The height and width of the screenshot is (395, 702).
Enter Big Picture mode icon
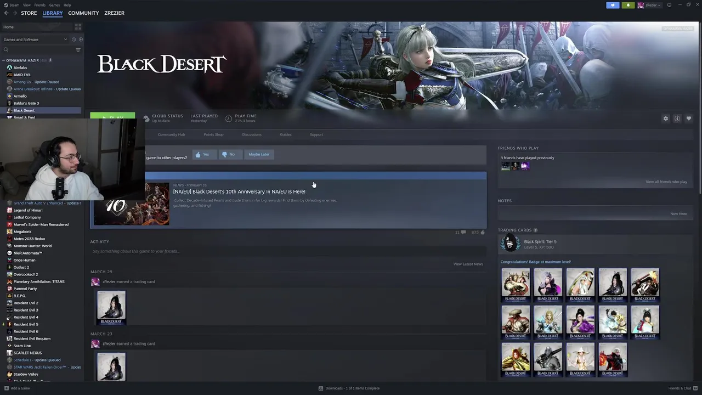[x=669, y=5]
